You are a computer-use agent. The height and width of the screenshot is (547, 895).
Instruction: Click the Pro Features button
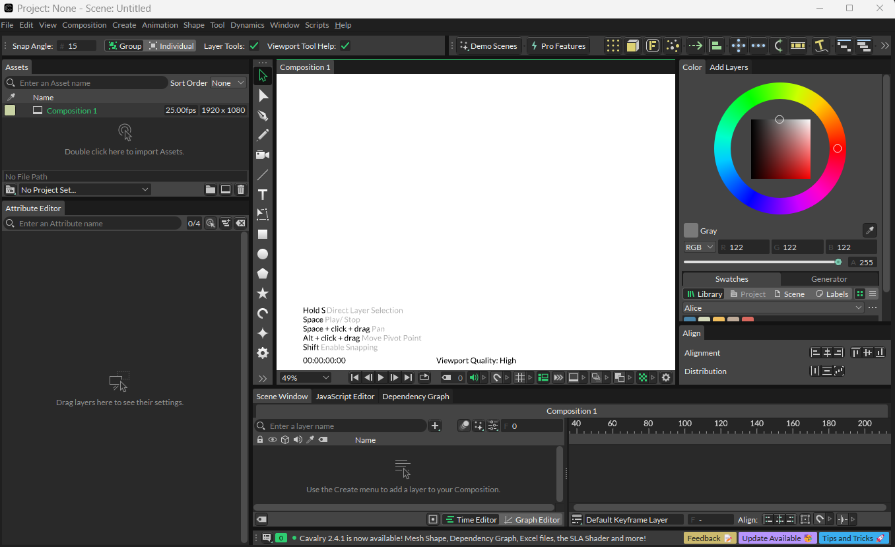[557, 46]
